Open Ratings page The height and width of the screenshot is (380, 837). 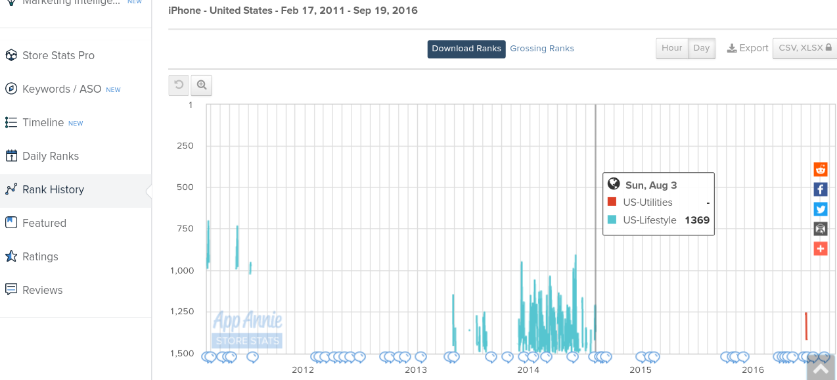tap(40, 256)
